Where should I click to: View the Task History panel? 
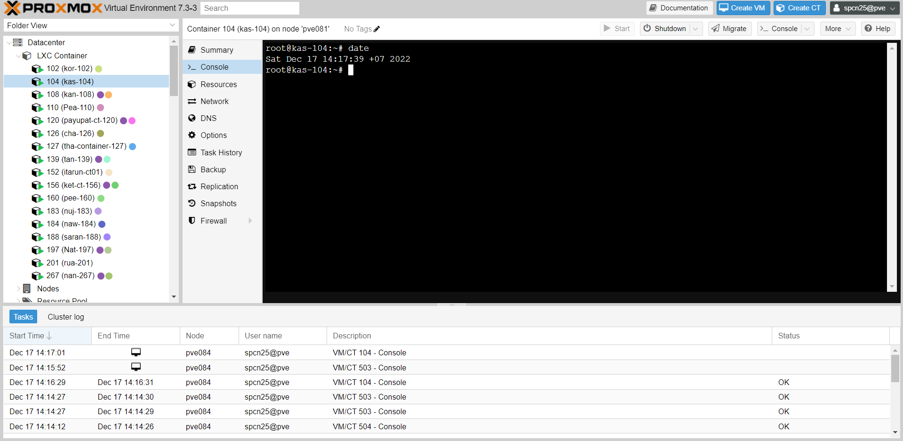221,152
